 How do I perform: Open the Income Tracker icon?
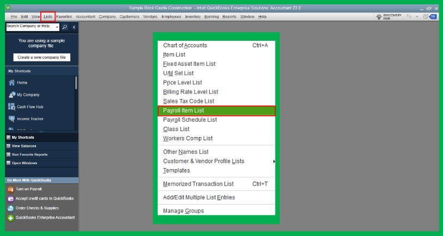click(x=11, y=119)
